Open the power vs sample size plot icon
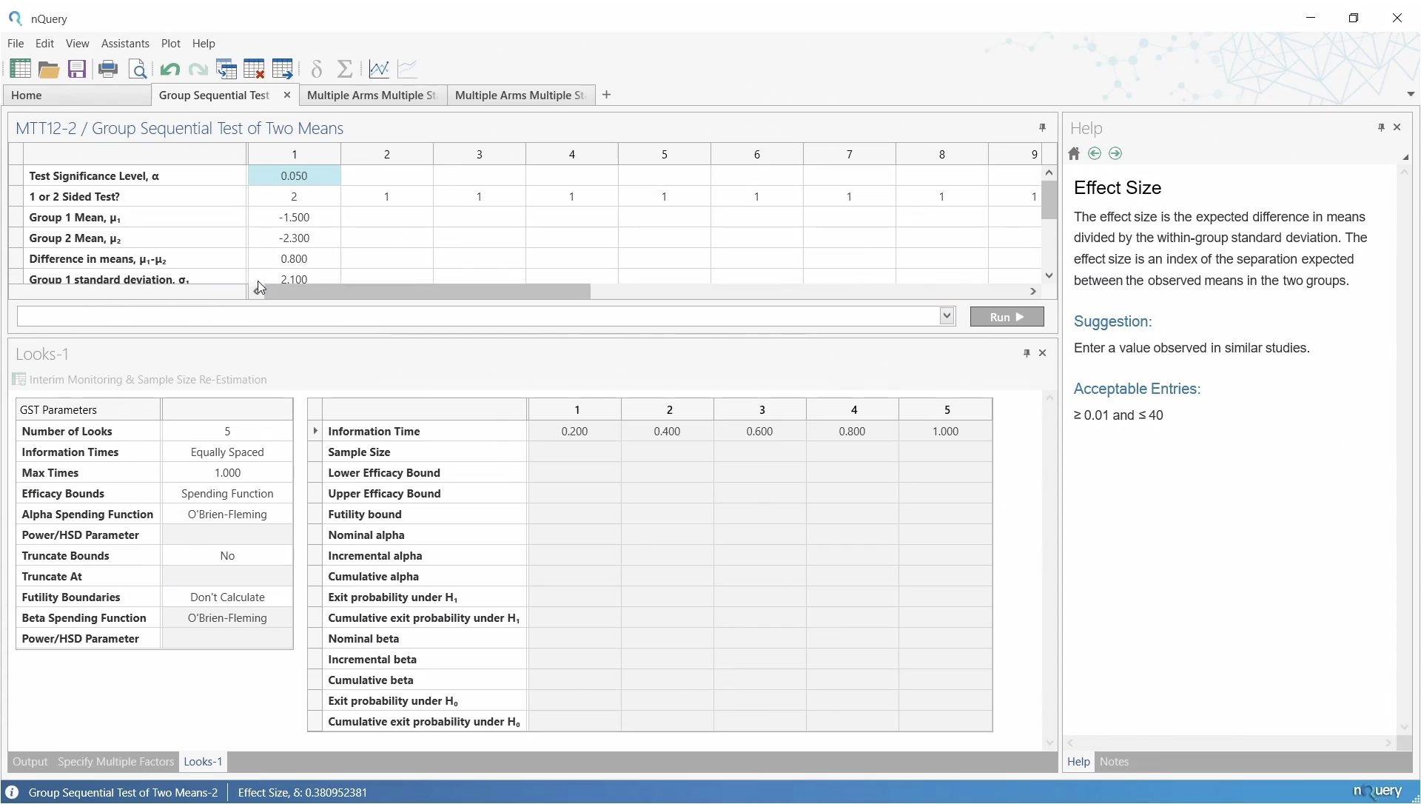 379,70
